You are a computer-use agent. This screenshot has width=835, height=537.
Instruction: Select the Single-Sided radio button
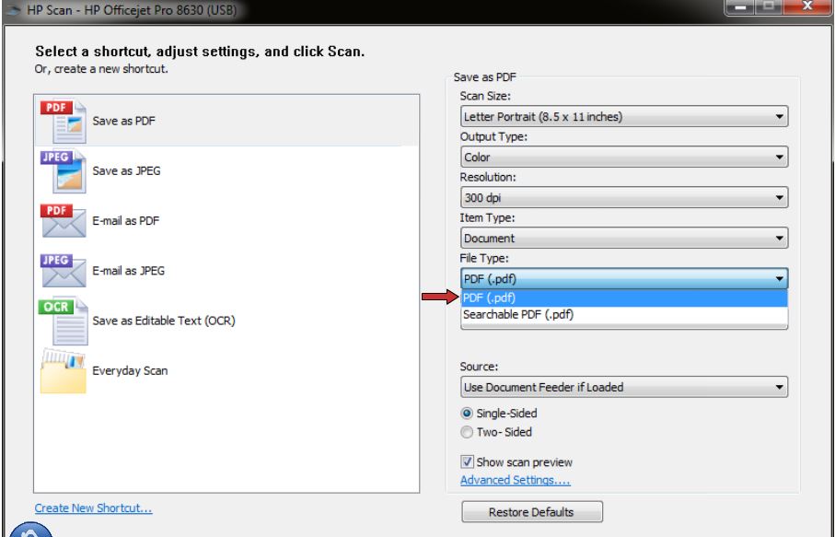(x=467, y=414)
